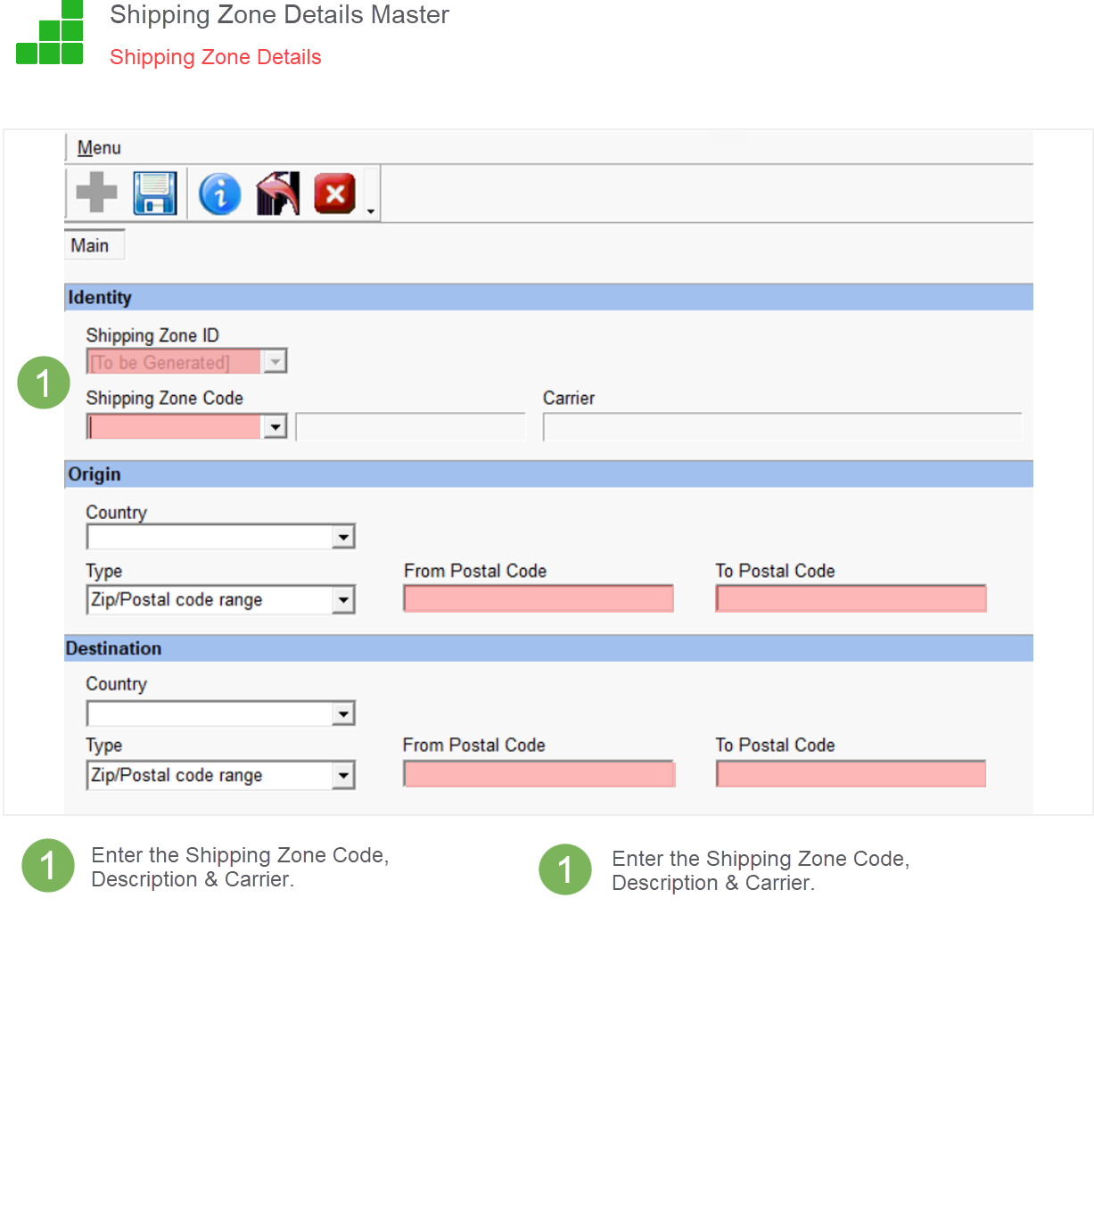Expand the toolbar overflow arrow

point(371,211)
